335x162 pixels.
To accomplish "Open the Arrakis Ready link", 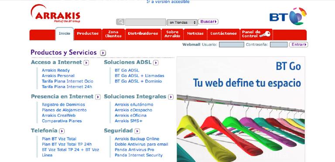I will 56,71.
